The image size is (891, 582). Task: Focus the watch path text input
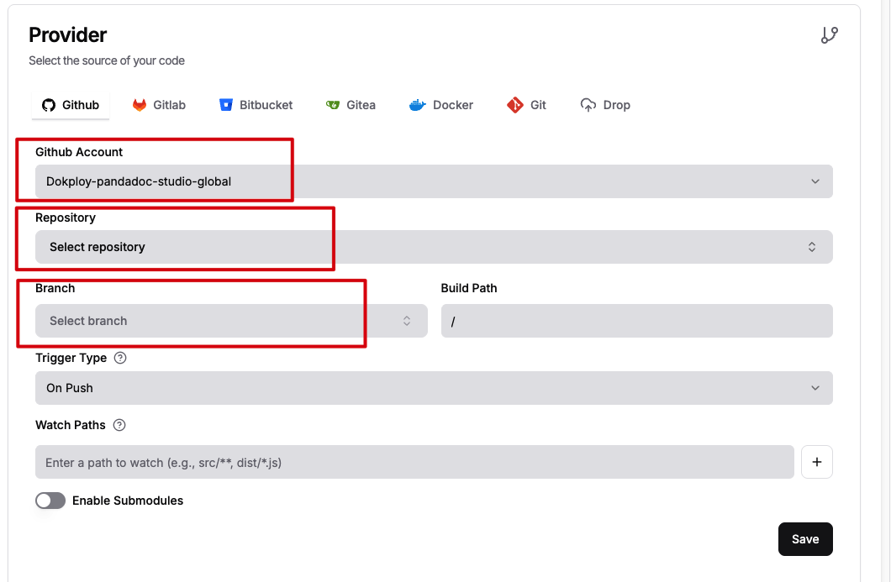[414, 462]
